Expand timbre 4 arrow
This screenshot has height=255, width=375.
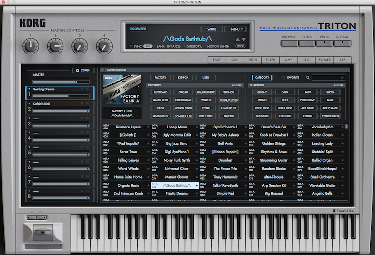coord(29,133)
